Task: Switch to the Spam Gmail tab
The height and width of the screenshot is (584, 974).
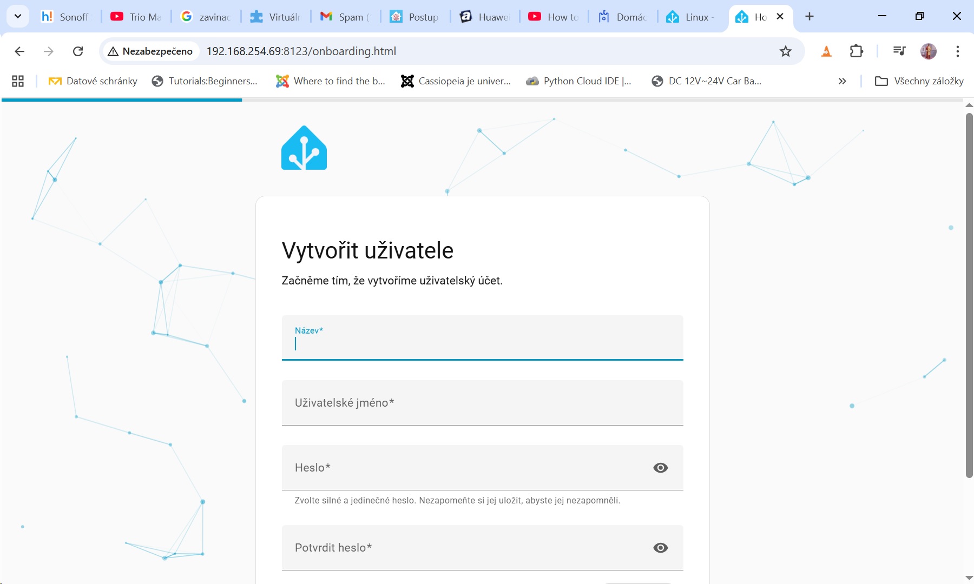Action: click(345, 17)
